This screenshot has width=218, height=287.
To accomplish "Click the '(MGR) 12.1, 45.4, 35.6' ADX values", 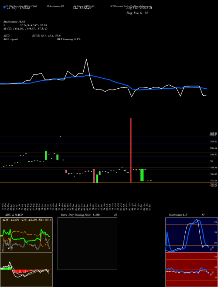I will (46, 36).
